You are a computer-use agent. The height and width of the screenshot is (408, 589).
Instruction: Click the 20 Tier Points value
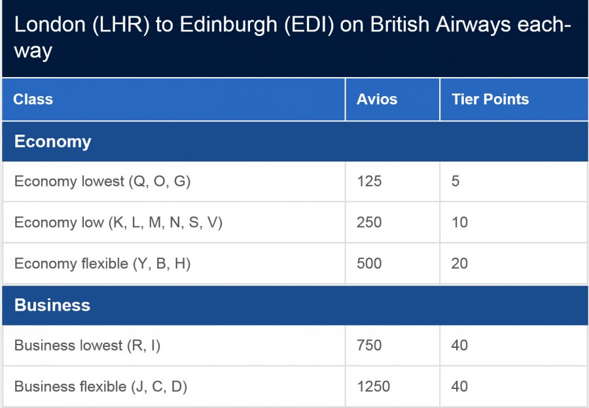[x=459, y=263]
